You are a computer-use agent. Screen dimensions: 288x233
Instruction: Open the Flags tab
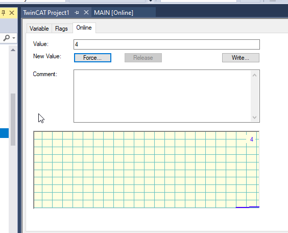pos(61,29)
